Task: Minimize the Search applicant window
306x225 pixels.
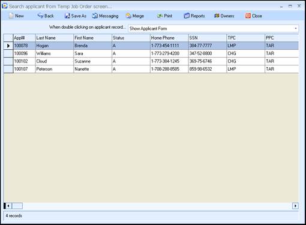Action: coord(281,7)
